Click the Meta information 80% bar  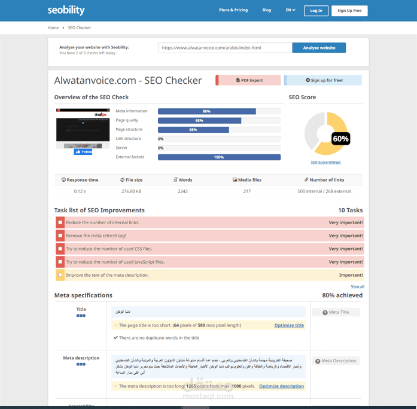219,111
